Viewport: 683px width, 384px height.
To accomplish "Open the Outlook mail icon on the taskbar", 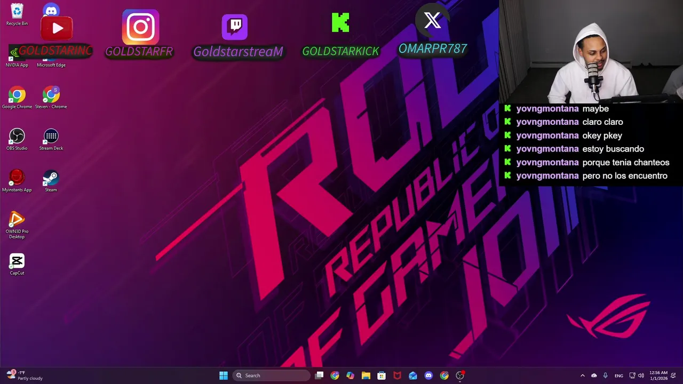I will [x=413, y=375].
